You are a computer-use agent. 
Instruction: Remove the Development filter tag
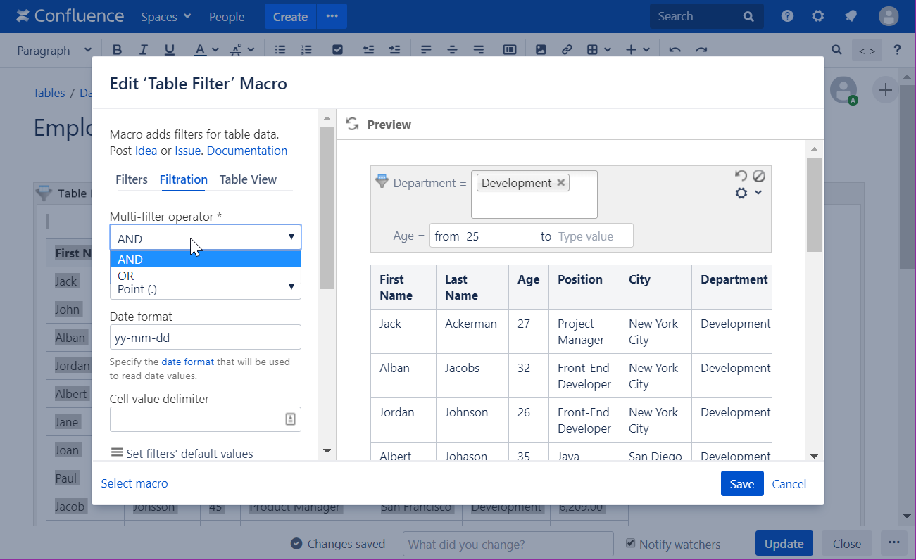[x=561, y=183]
